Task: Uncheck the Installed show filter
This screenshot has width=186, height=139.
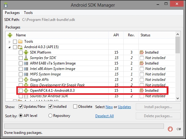Action: click(50, 107)
